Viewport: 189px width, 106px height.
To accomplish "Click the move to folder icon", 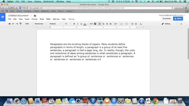I will (35, 16).
